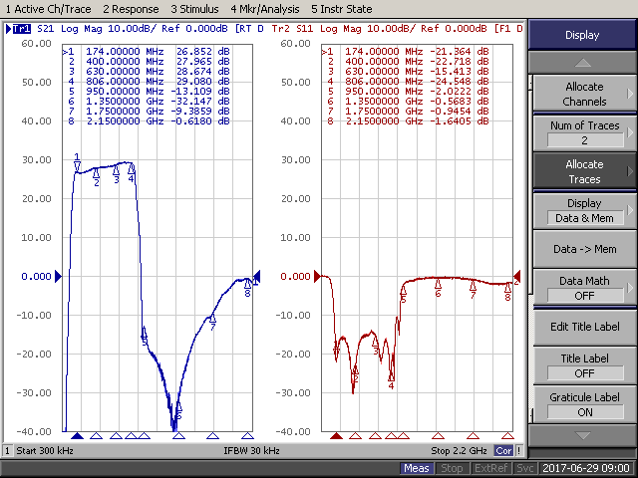Click marker 3 triangle on S11 frequency axis
Screen dimensions: 638x478
click(x=375, y=436)
